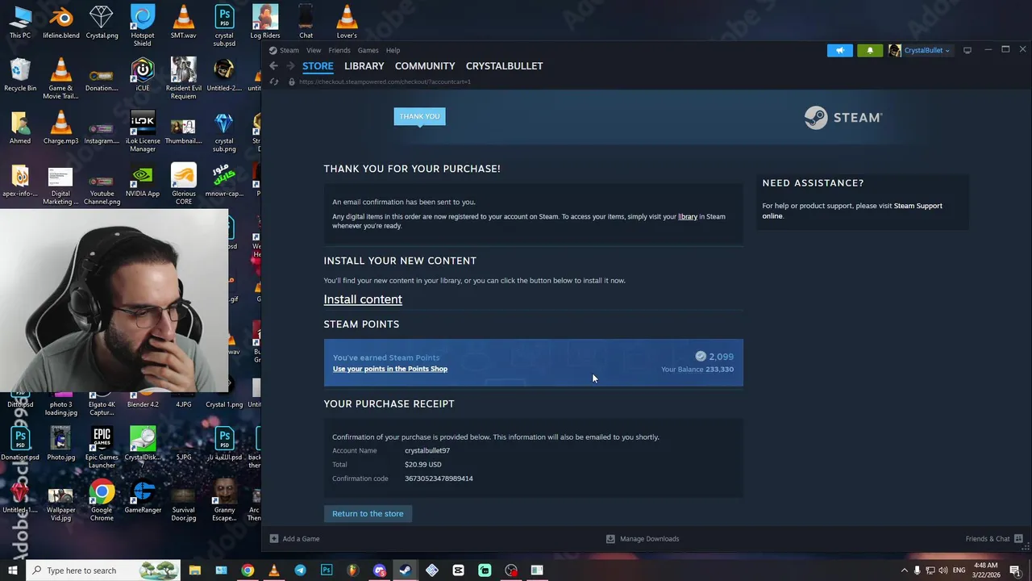Select Charge.mp3 desktop file
The width and height of the screenshot is (1032, 581).
tap(61, 127)
